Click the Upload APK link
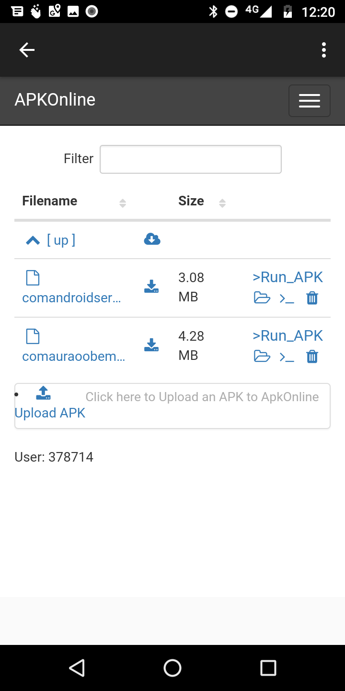The image size is (345, 691). 50,413
